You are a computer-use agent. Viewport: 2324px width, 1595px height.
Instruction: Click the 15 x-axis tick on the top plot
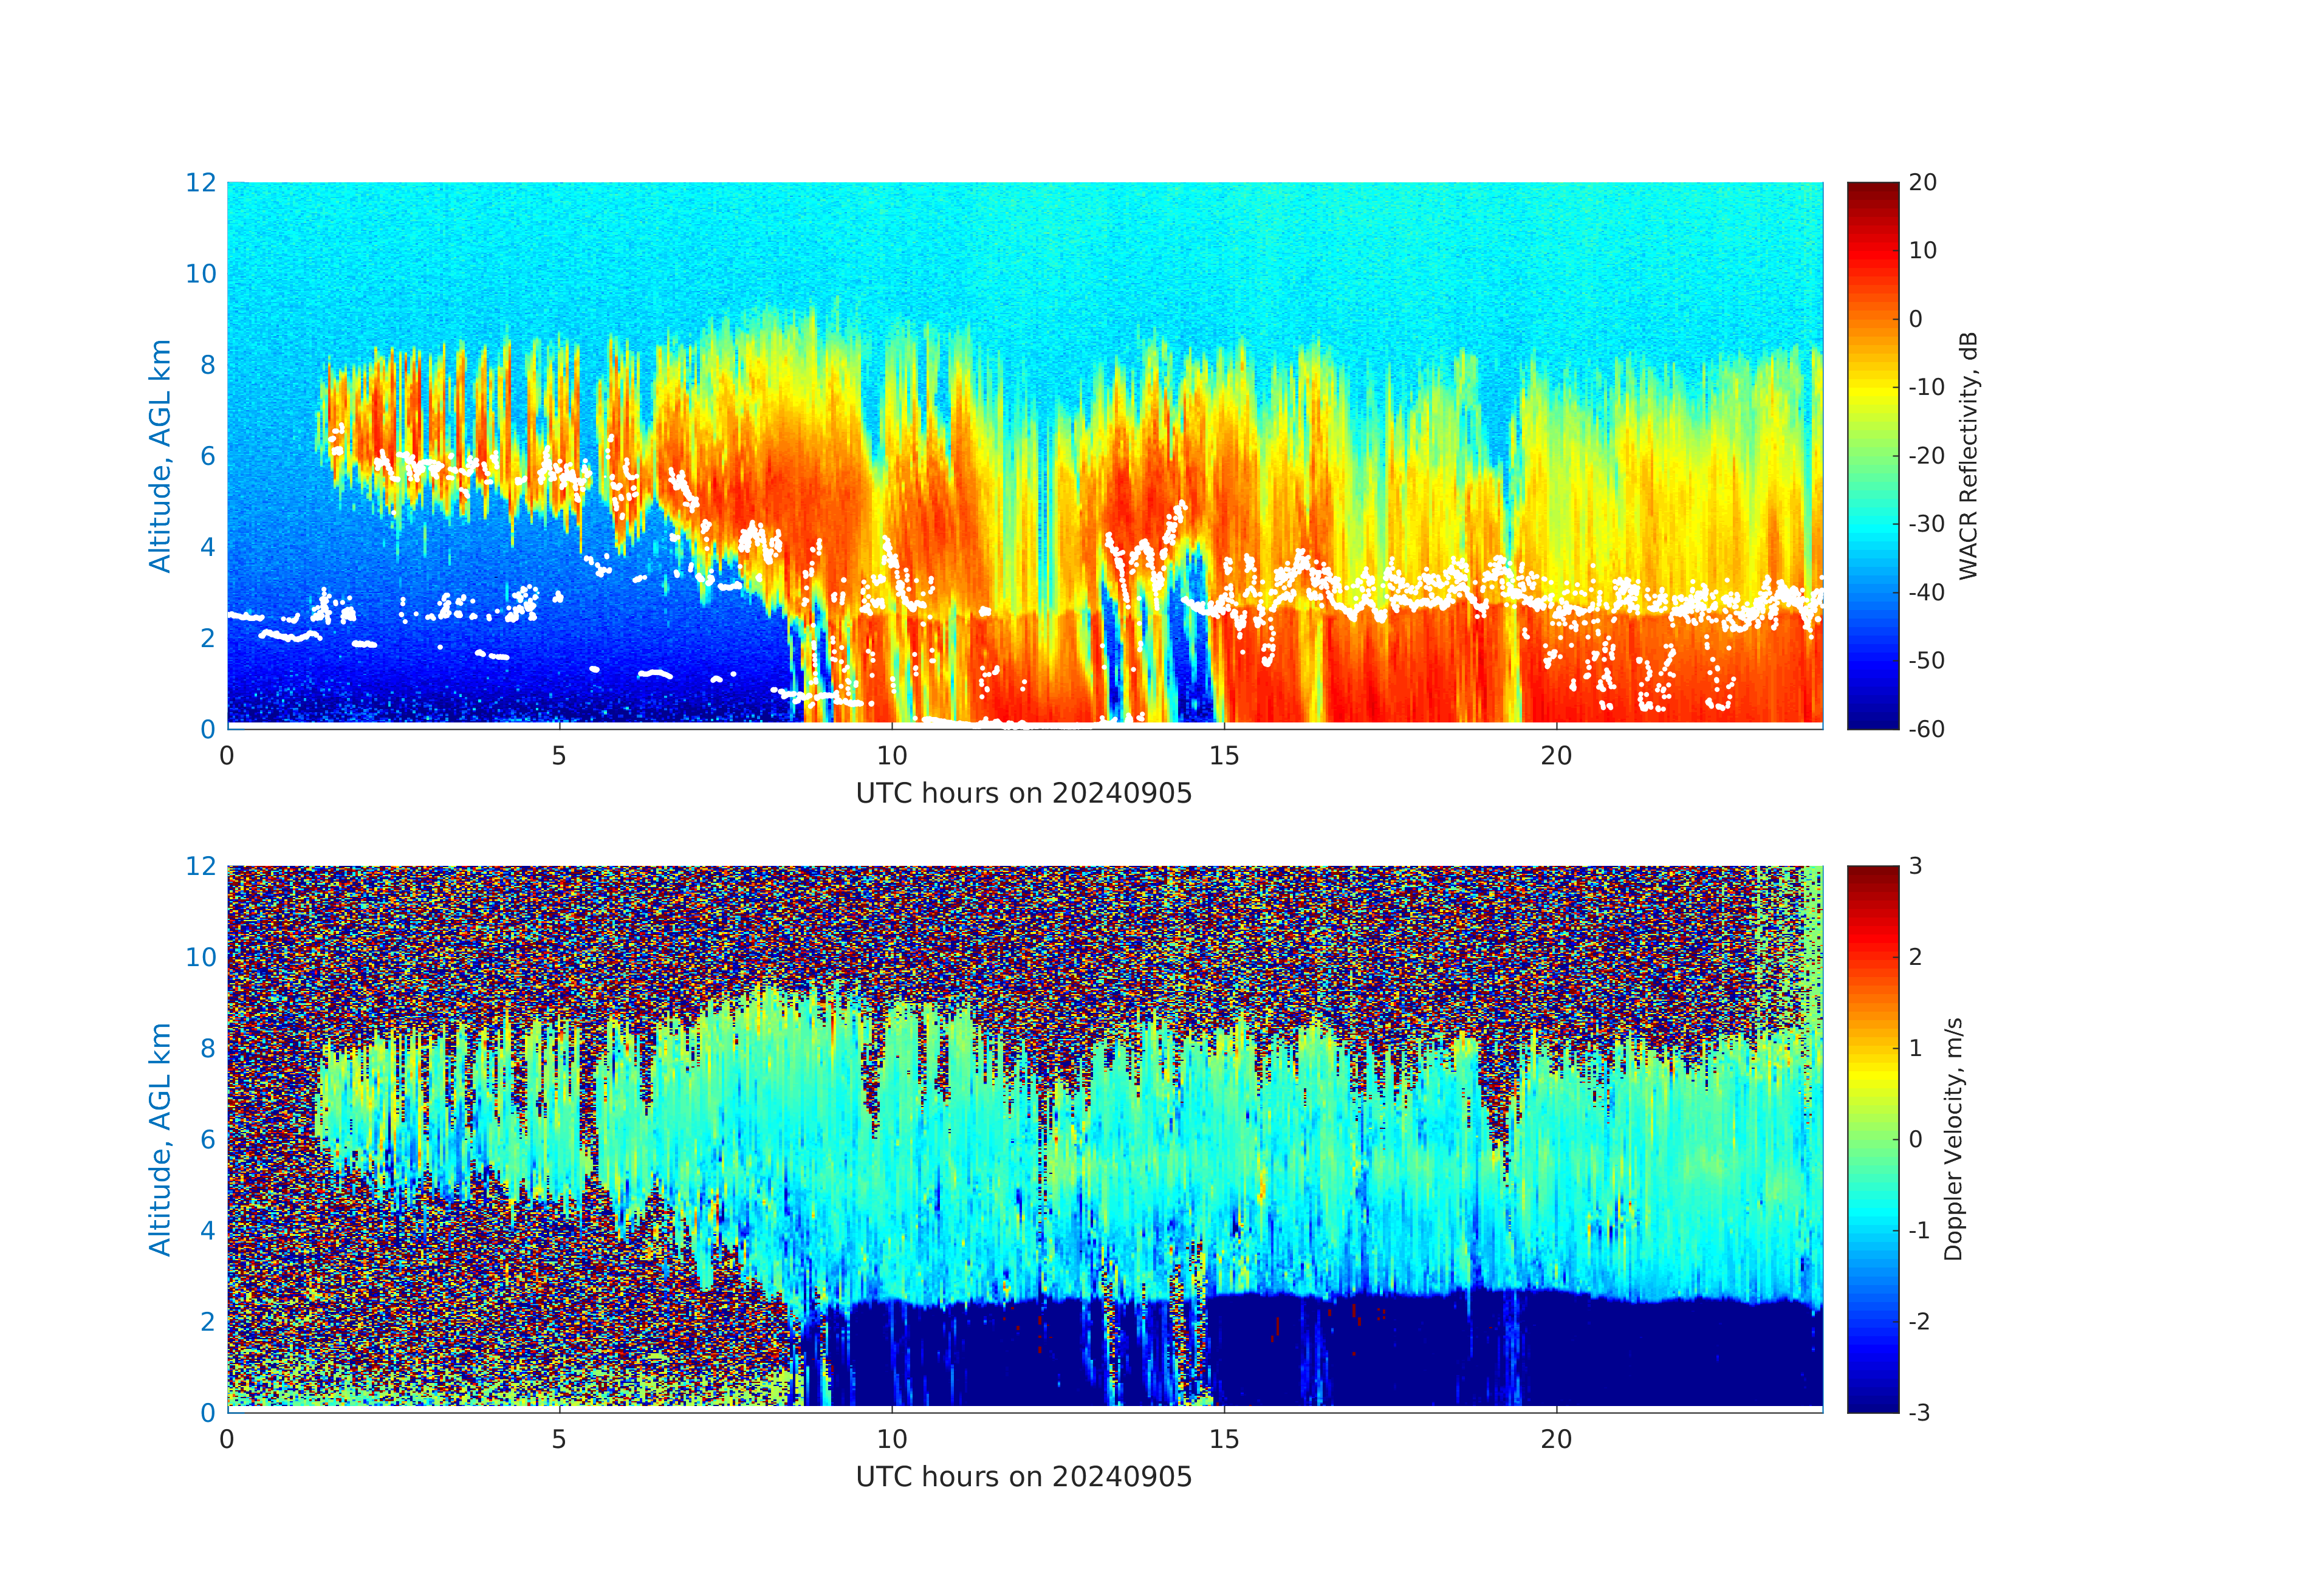(x=1224, y=756)
